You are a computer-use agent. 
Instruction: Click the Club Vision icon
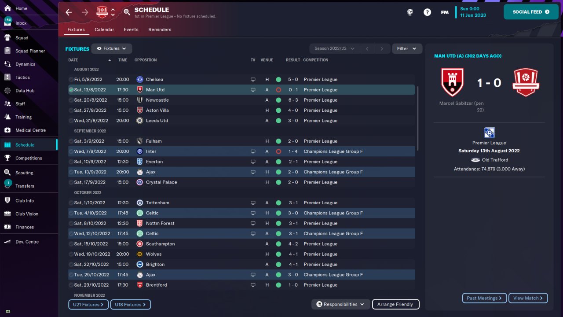(7, 214)
